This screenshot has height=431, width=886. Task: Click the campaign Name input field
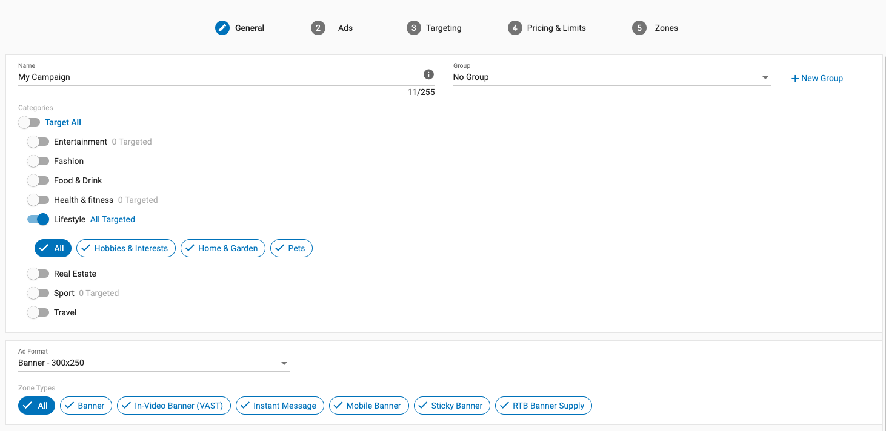pyautogui.click(x=218, y=77)
